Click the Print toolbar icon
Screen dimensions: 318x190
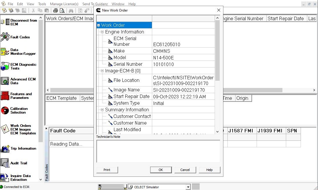coord(55,10)
